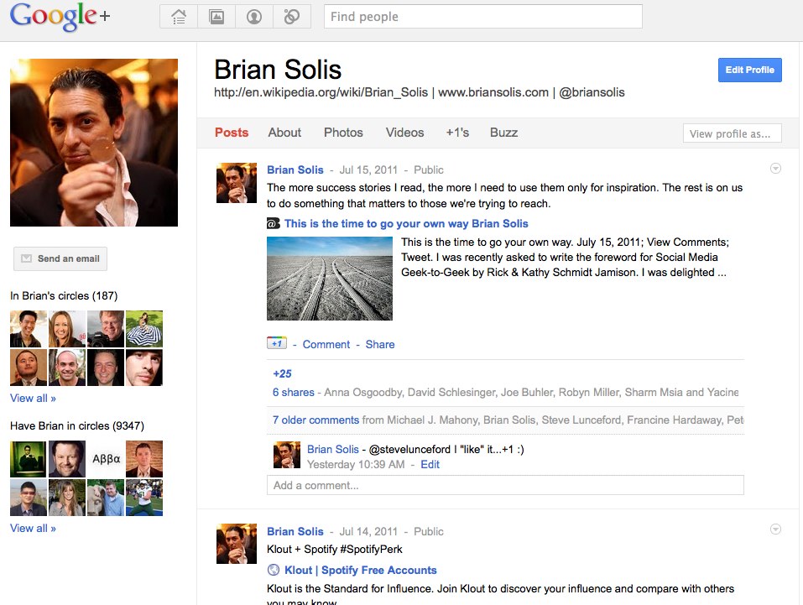Click author avatar on Jul 15 post
The height and width of the screenshot is (605, 803).
tap(237, 183)
